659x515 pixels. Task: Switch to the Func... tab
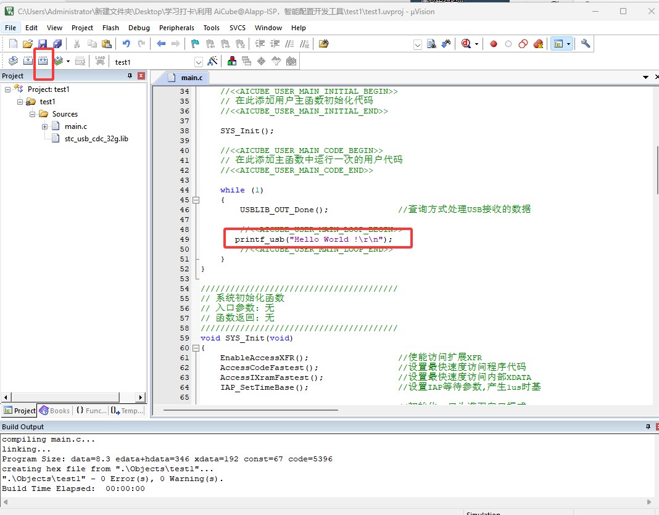coord(91,411)
